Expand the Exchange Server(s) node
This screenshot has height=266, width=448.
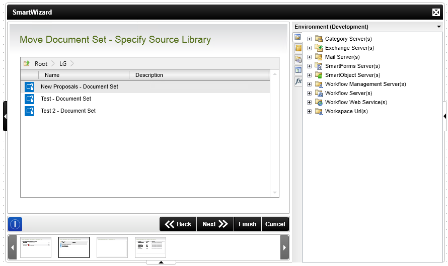(x=309, y=48)
